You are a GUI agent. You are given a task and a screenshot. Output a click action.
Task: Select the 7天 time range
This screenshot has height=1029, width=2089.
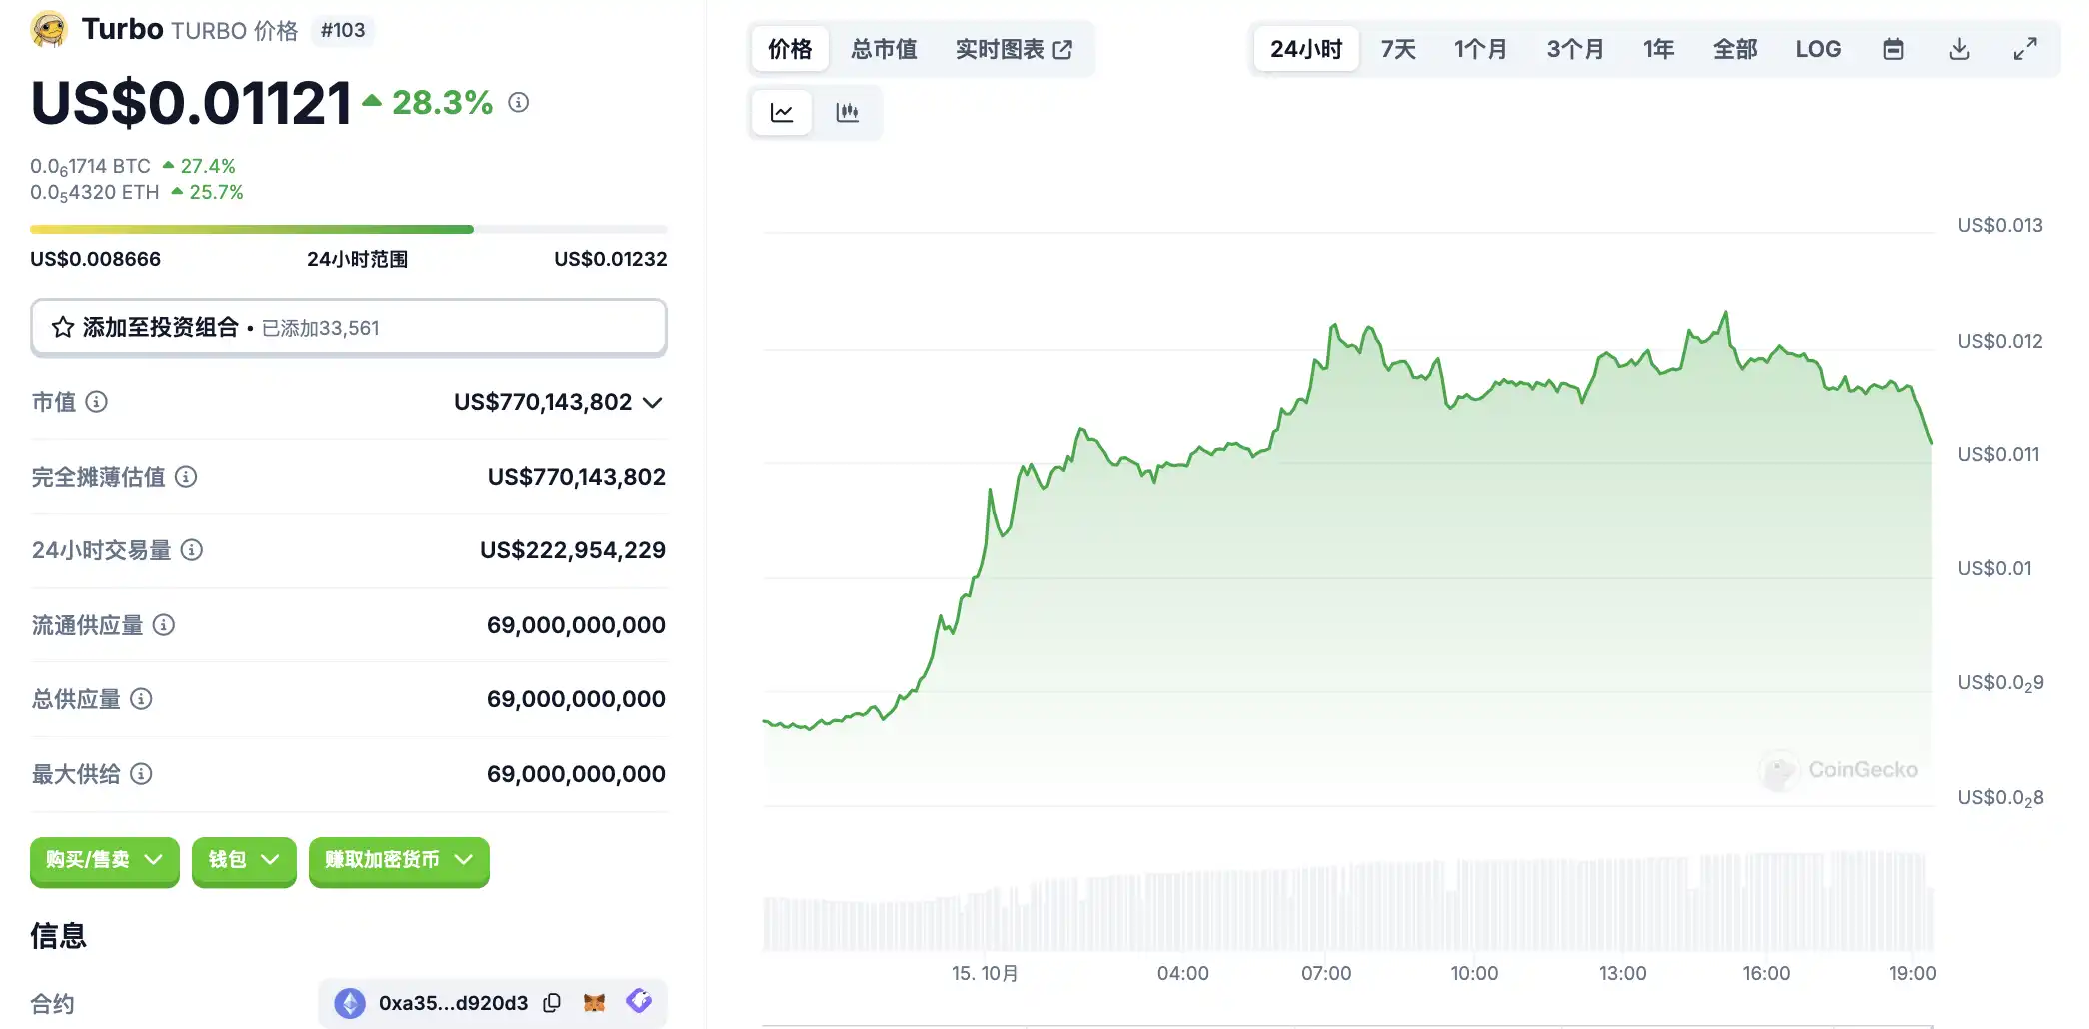(1398, 49)
